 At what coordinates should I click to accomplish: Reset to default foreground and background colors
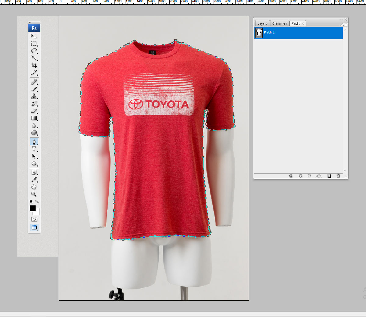pos(31,202)
